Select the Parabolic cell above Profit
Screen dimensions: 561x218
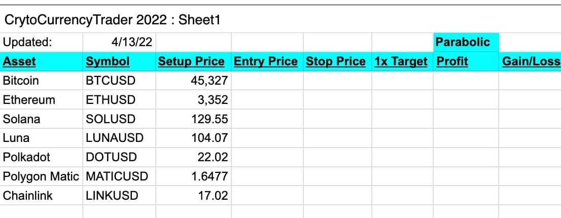tap(466, 42)
